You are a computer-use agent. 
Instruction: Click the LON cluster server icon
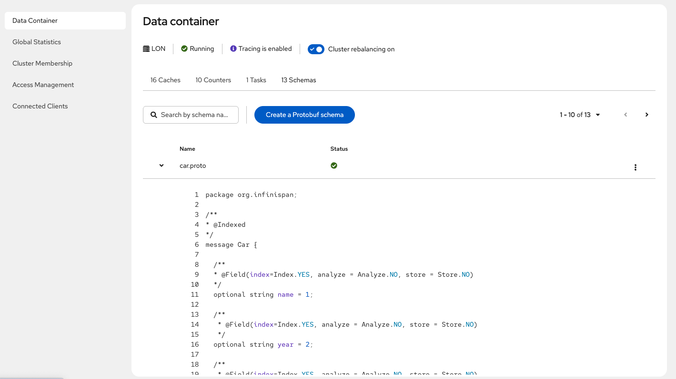(x=145, y=49)
